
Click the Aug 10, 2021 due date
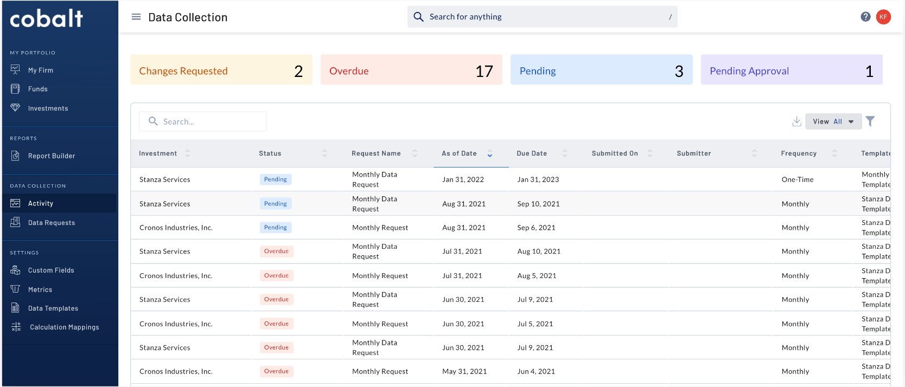pyautogui.click(x=539, y=251)
